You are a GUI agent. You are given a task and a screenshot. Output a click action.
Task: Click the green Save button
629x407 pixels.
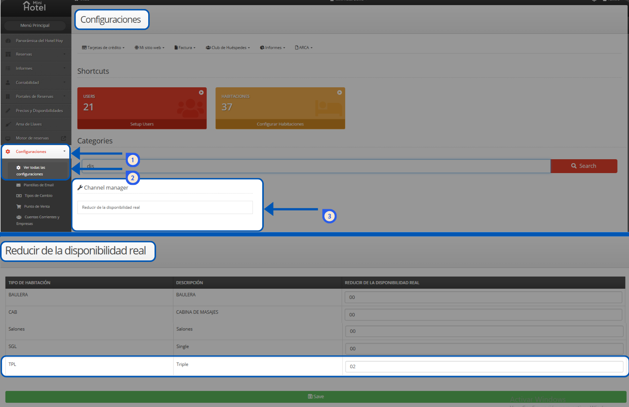pos(316,396)
